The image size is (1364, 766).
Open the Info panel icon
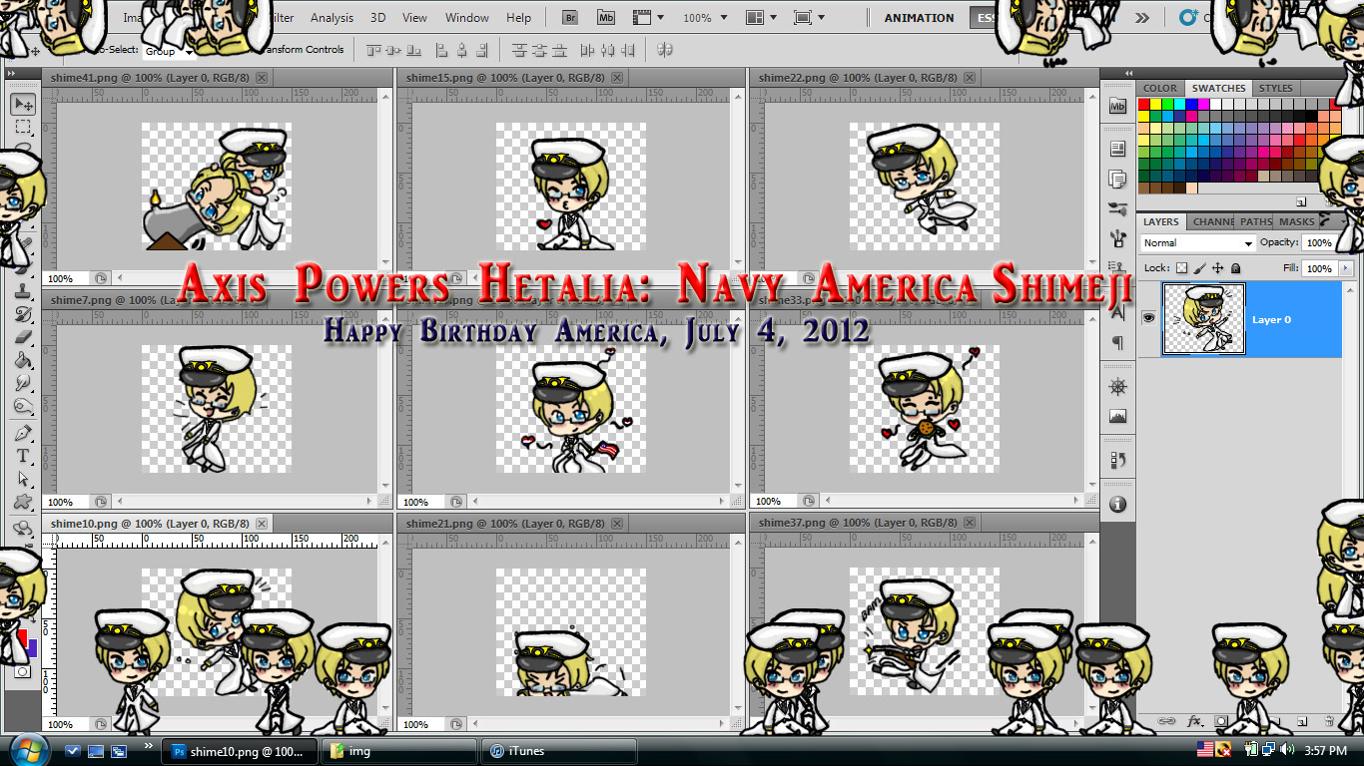1117,504
